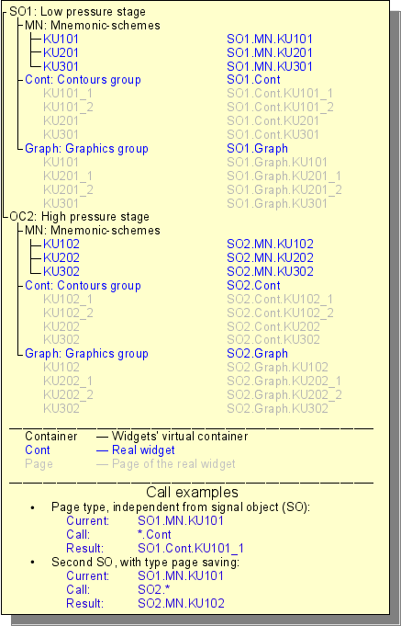Select tree page 'KU202_1' in left column
This screenshot has height=626, width=401.
(68, 381)
